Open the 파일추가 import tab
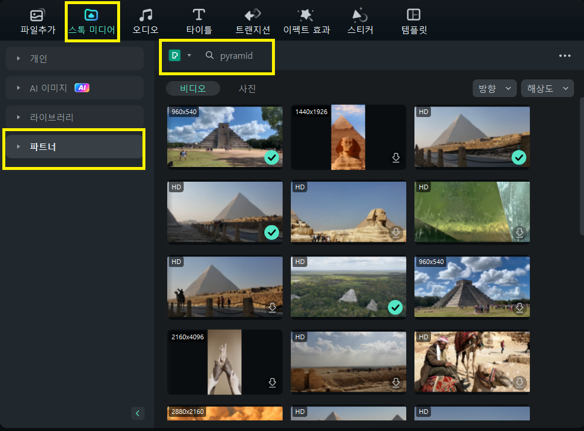 click(x=38, y=22)
